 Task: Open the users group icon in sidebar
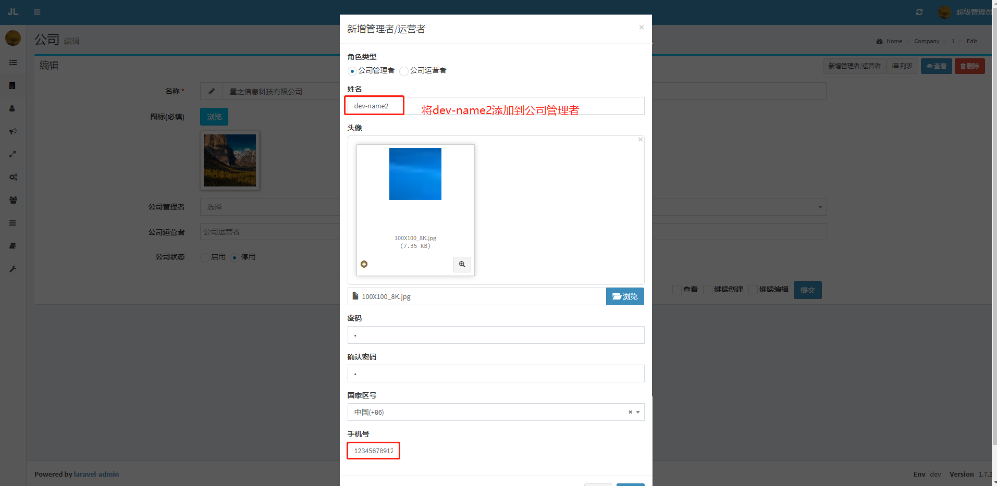13,200
